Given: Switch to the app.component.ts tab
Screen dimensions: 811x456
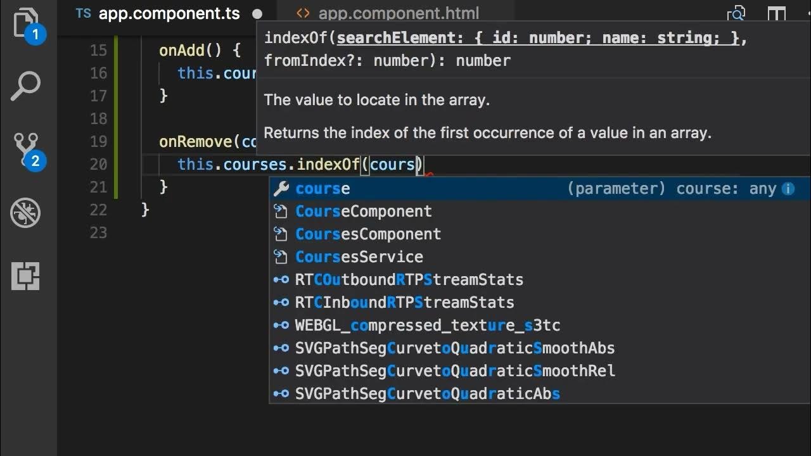Looking at the screenshot, I should (x=169, y=14).
